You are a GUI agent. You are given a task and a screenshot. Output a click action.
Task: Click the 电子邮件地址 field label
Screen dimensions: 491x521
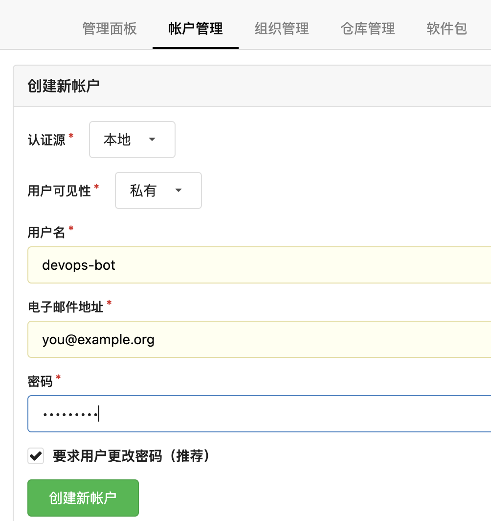66,307
